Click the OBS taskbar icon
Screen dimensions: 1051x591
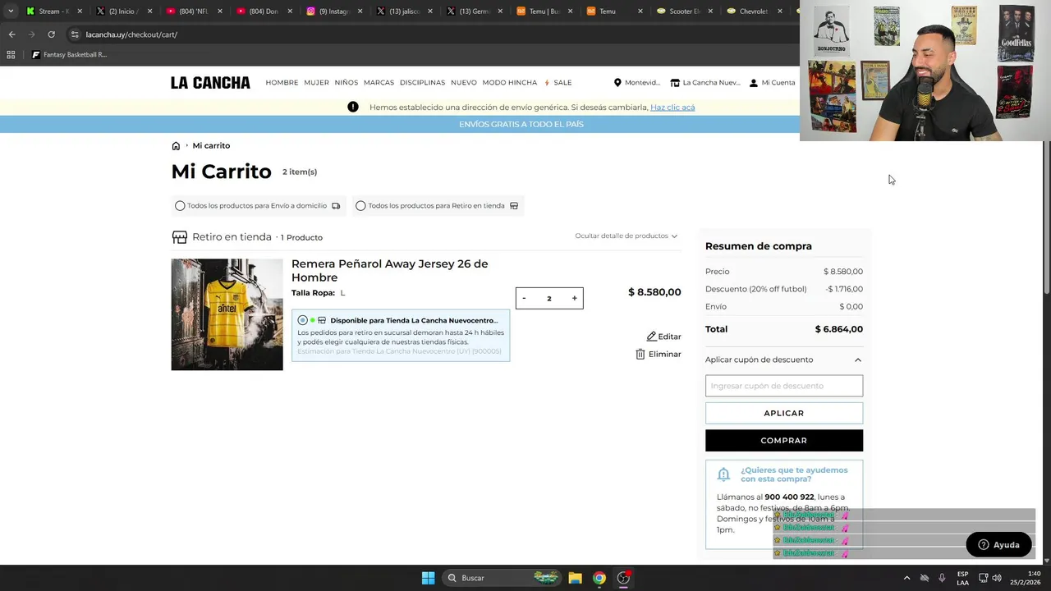point(624,578)
